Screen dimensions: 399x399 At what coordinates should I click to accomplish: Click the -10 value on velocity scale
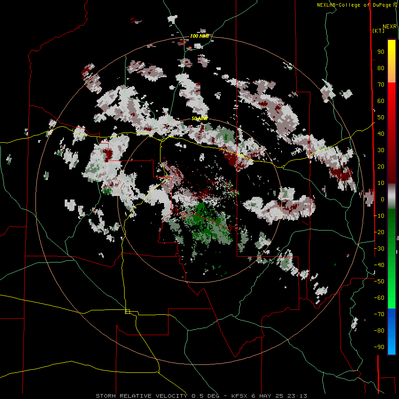pos(379,216)
